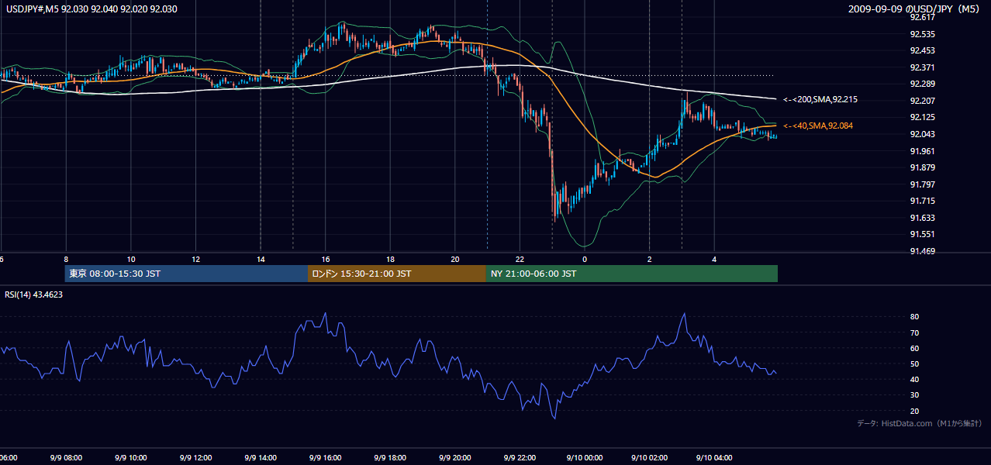This screenshot has width=991, height=465.
Task: Click the RSI(14) 43.4623 indicator label
Action: 34,294
